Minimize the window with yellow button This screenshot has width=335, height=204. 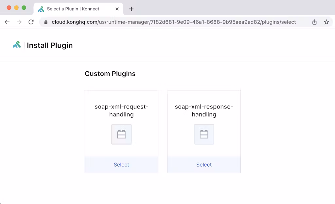16,7
